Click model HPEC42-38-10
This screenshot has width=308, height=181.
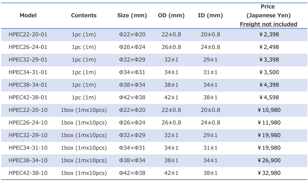[x=28, y=173]
